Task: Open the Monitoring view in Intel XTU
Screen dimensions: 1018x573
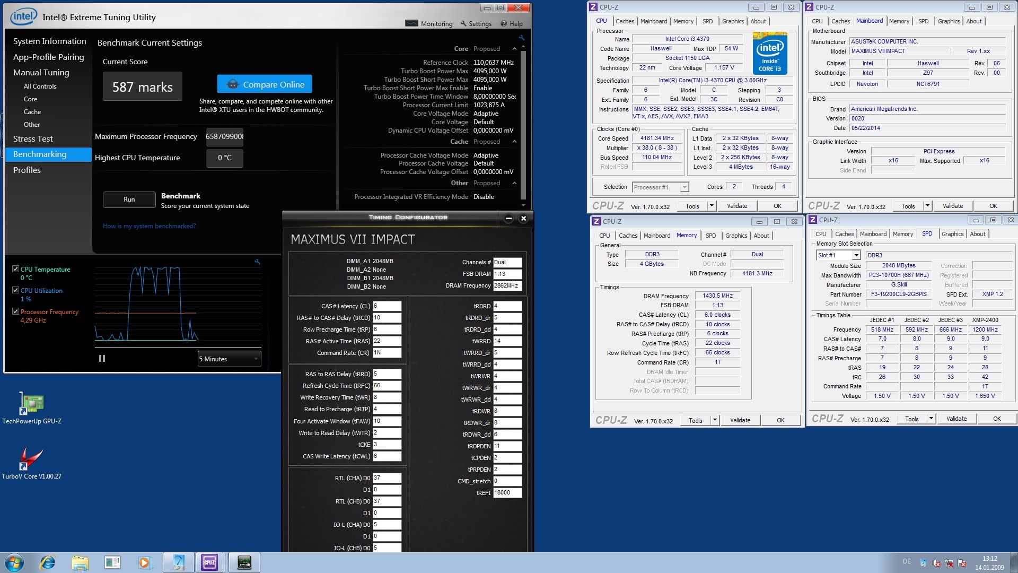Action: click(x=428, y=23)
